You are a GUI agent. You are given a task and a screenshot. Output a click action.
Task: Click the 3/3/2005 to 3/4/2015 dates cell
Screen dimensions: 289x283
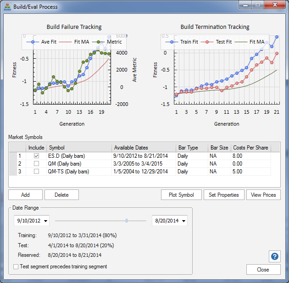(144, 164)
